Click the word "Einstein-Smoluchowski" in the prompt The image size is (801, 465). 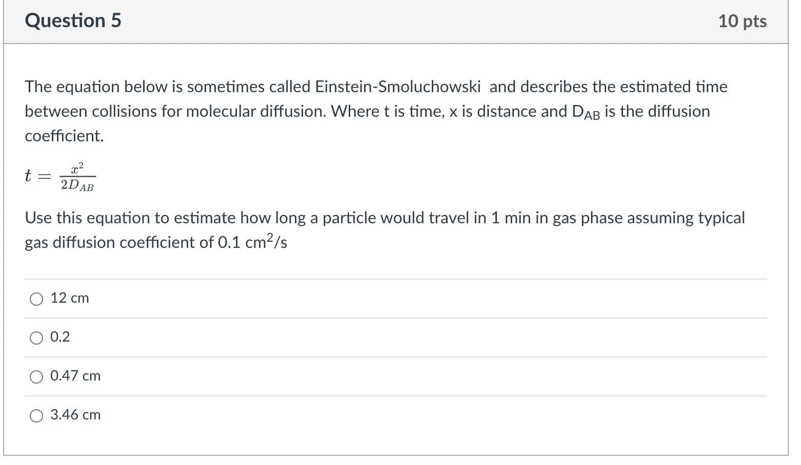(398, 87)
